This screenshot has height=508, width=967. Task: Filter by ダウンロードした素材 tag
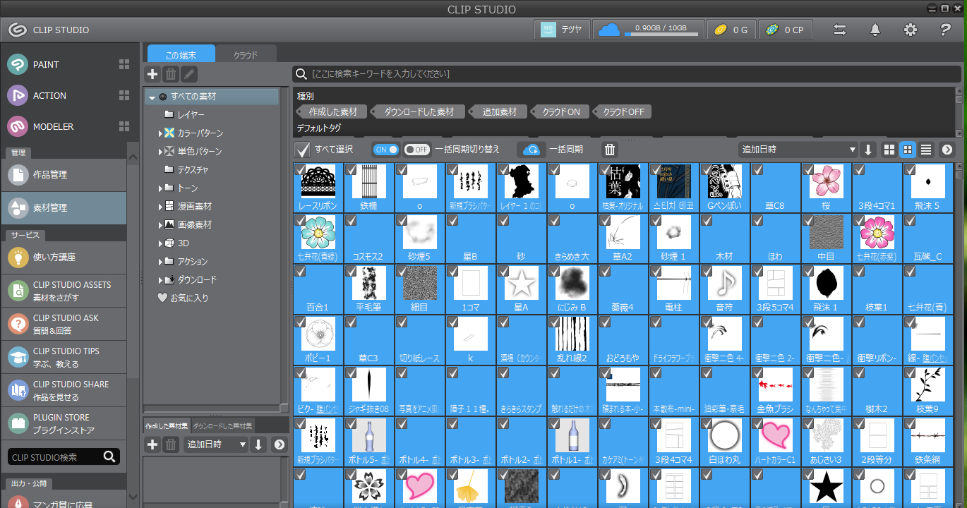(x=419, y=111)
